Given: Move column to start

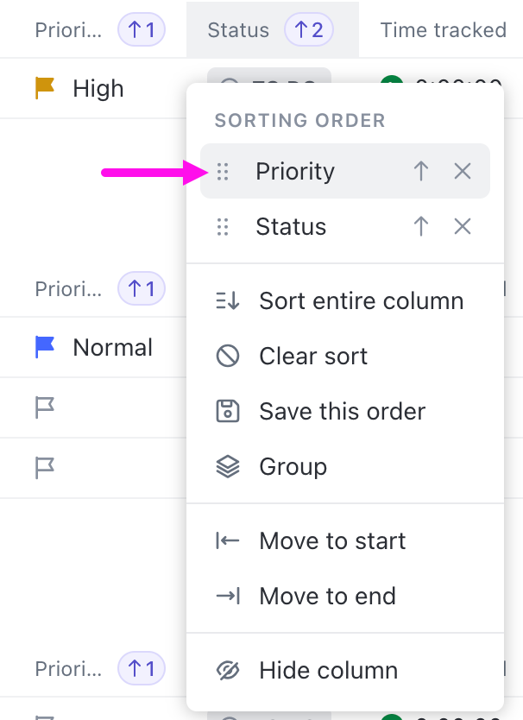Looking at the screenshot, I should tap(331, 541).
